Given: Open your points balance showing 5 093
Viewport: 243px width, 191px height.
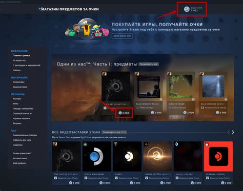Looking at the screenshot, I should click(193, 9).
